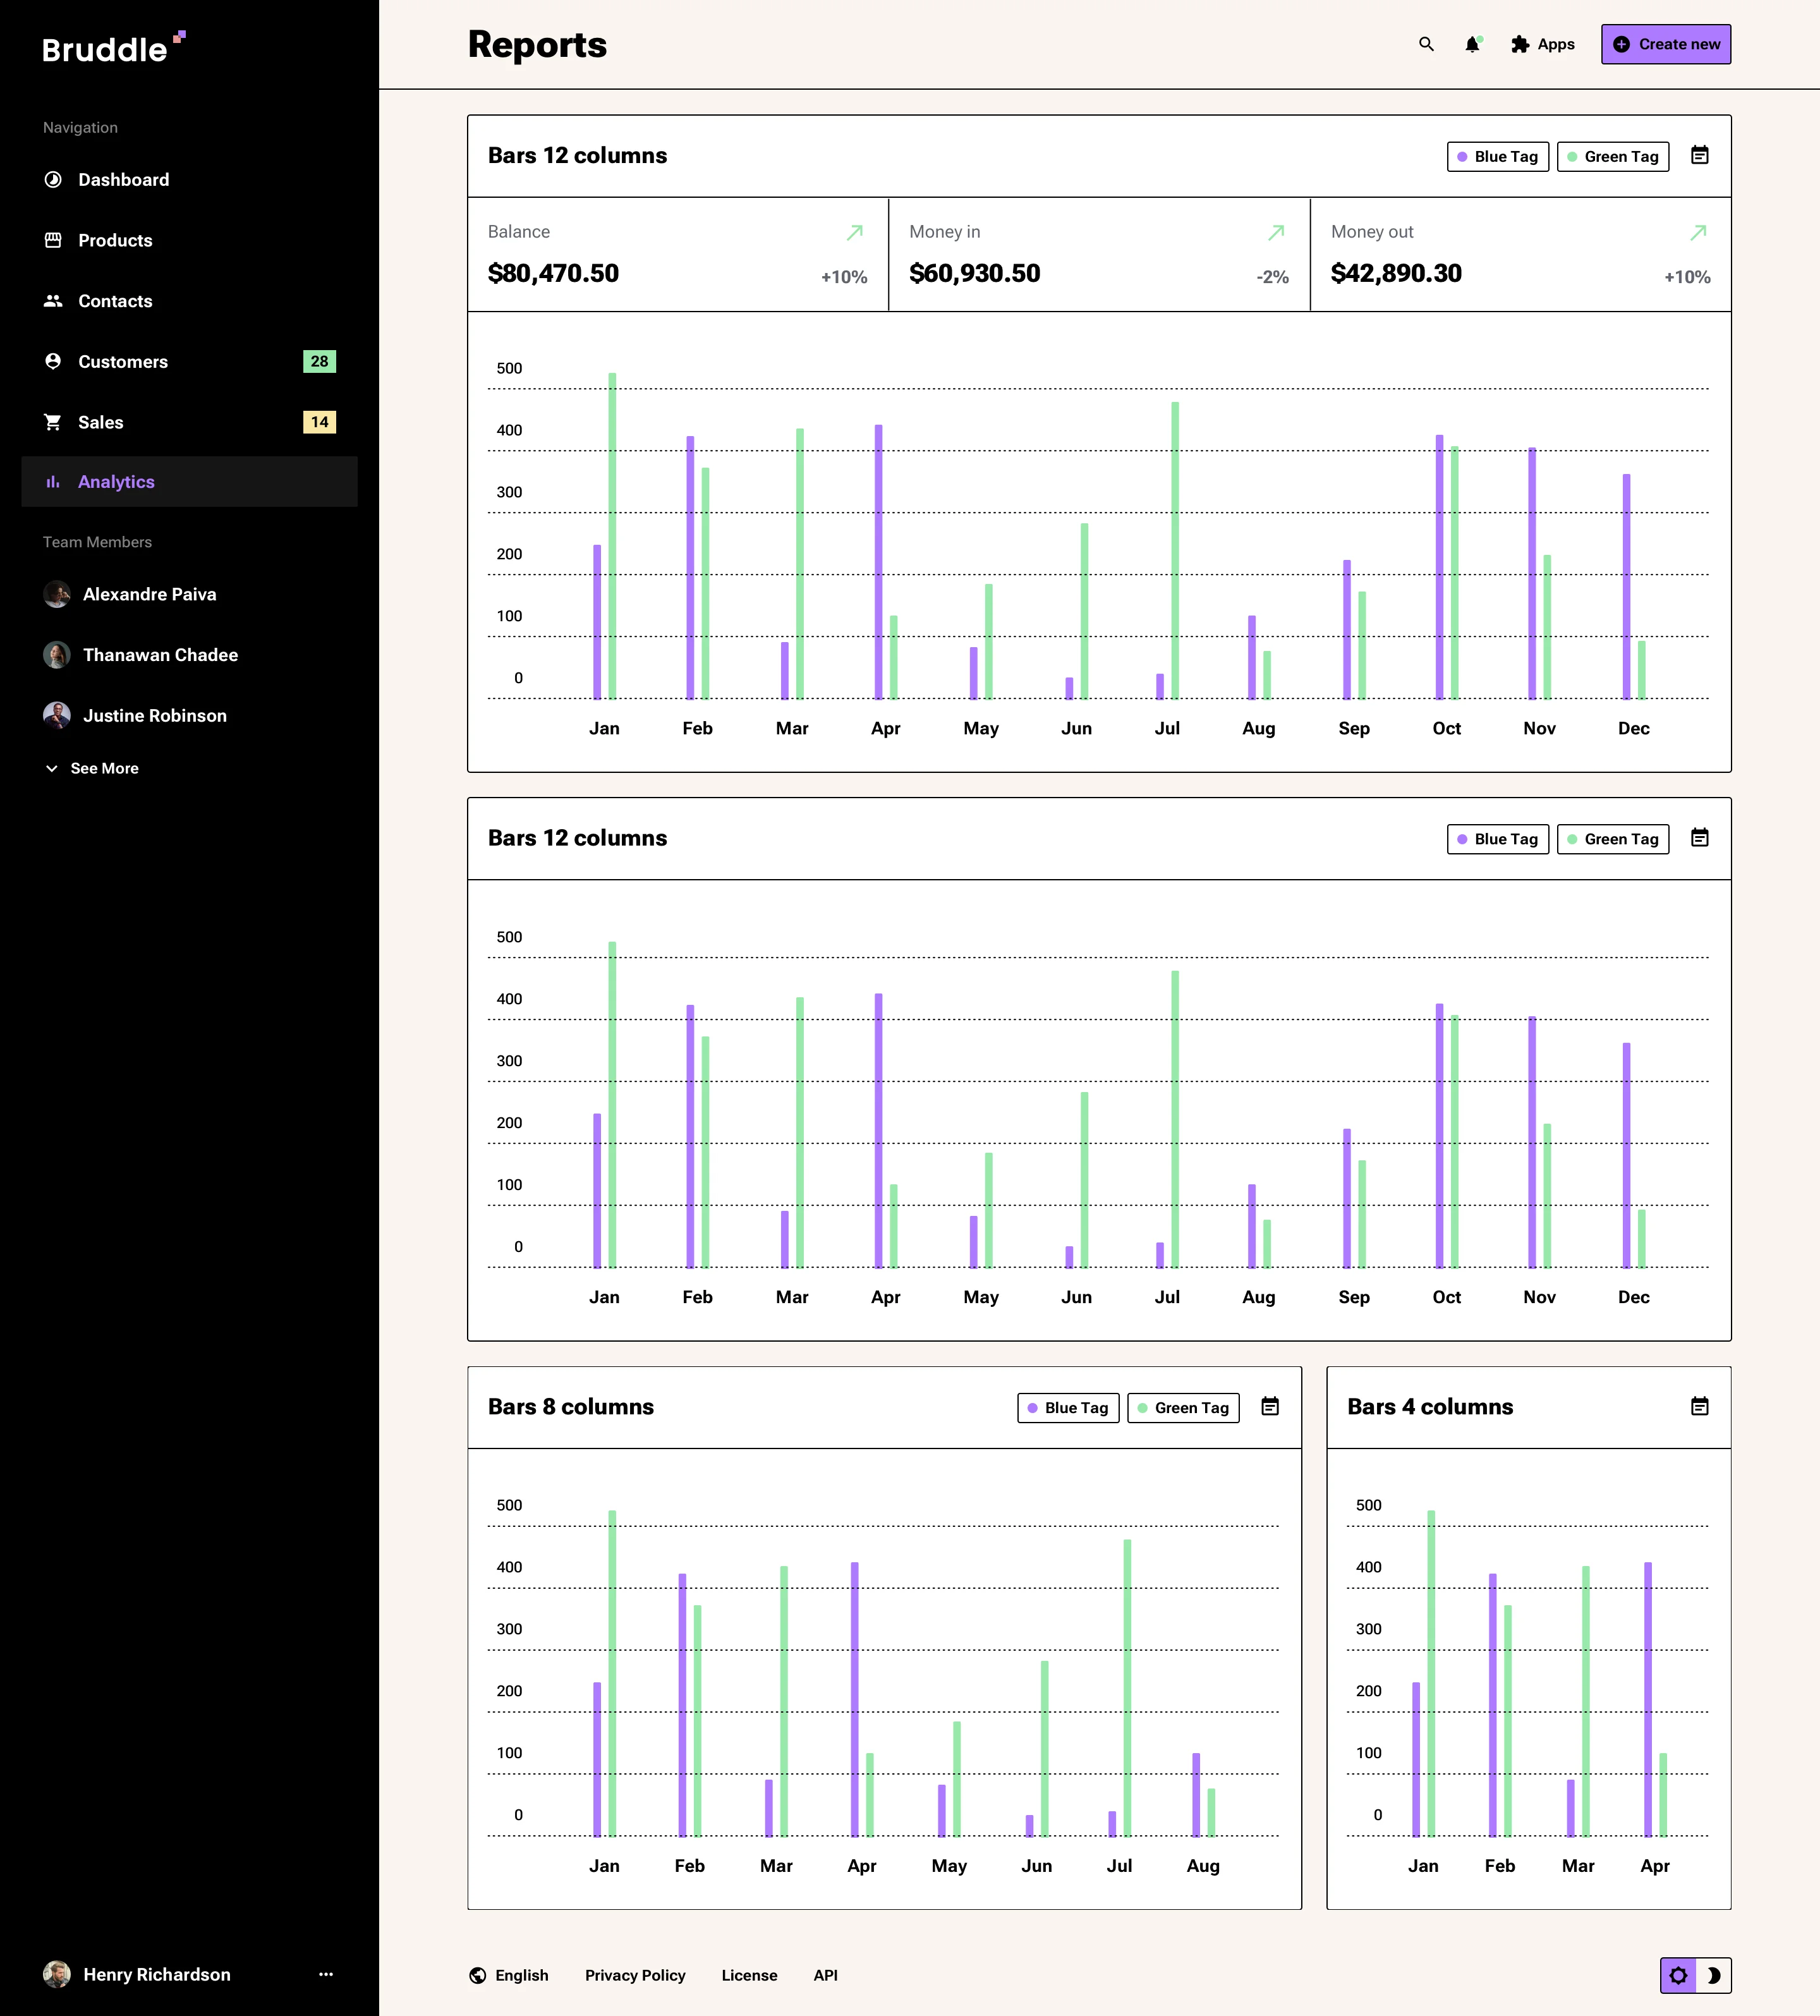The width and height of the screenshot is (1820, 2016).
Task: Open notifications via the bell icon
Action: click(1471, 44)
